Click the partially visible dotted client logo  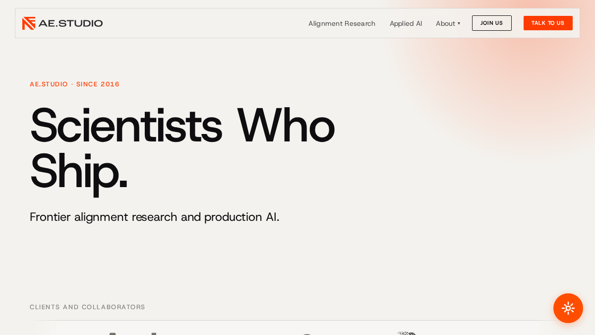point(407,333)
